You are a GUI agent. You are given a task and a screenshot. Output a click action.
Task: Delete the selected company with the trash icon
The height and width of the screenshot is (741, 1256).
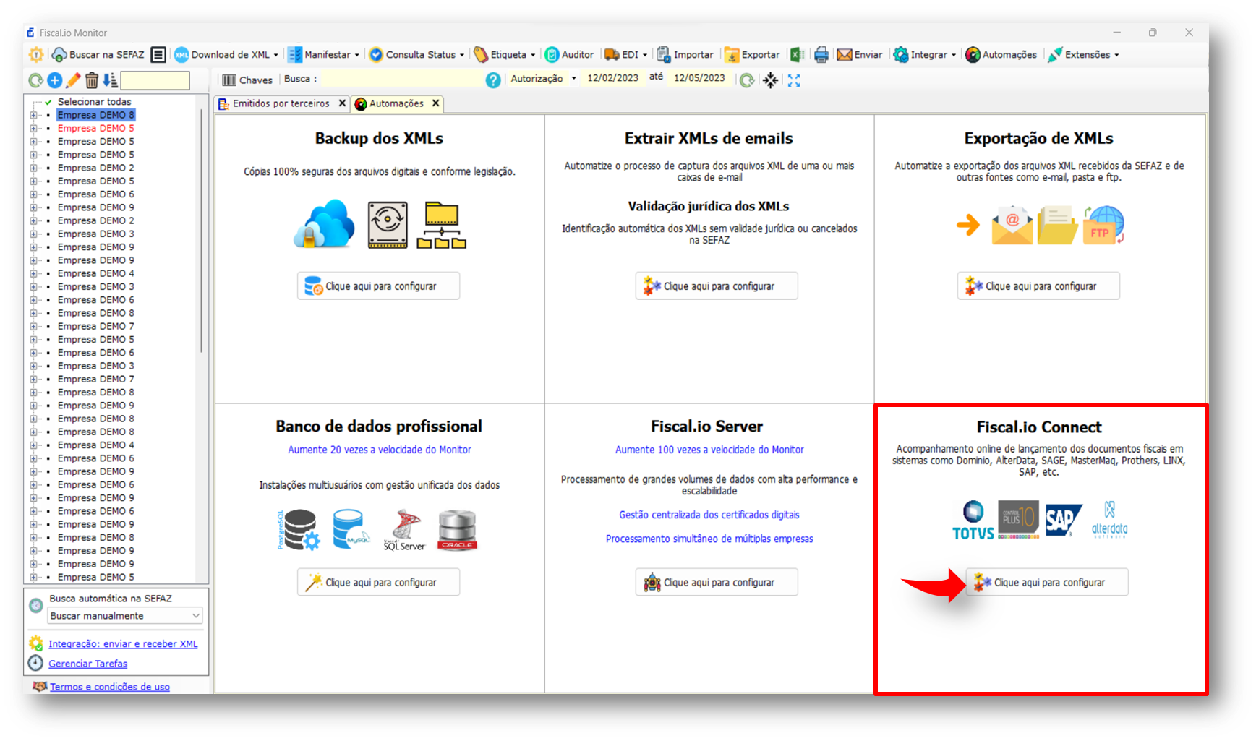92,80
